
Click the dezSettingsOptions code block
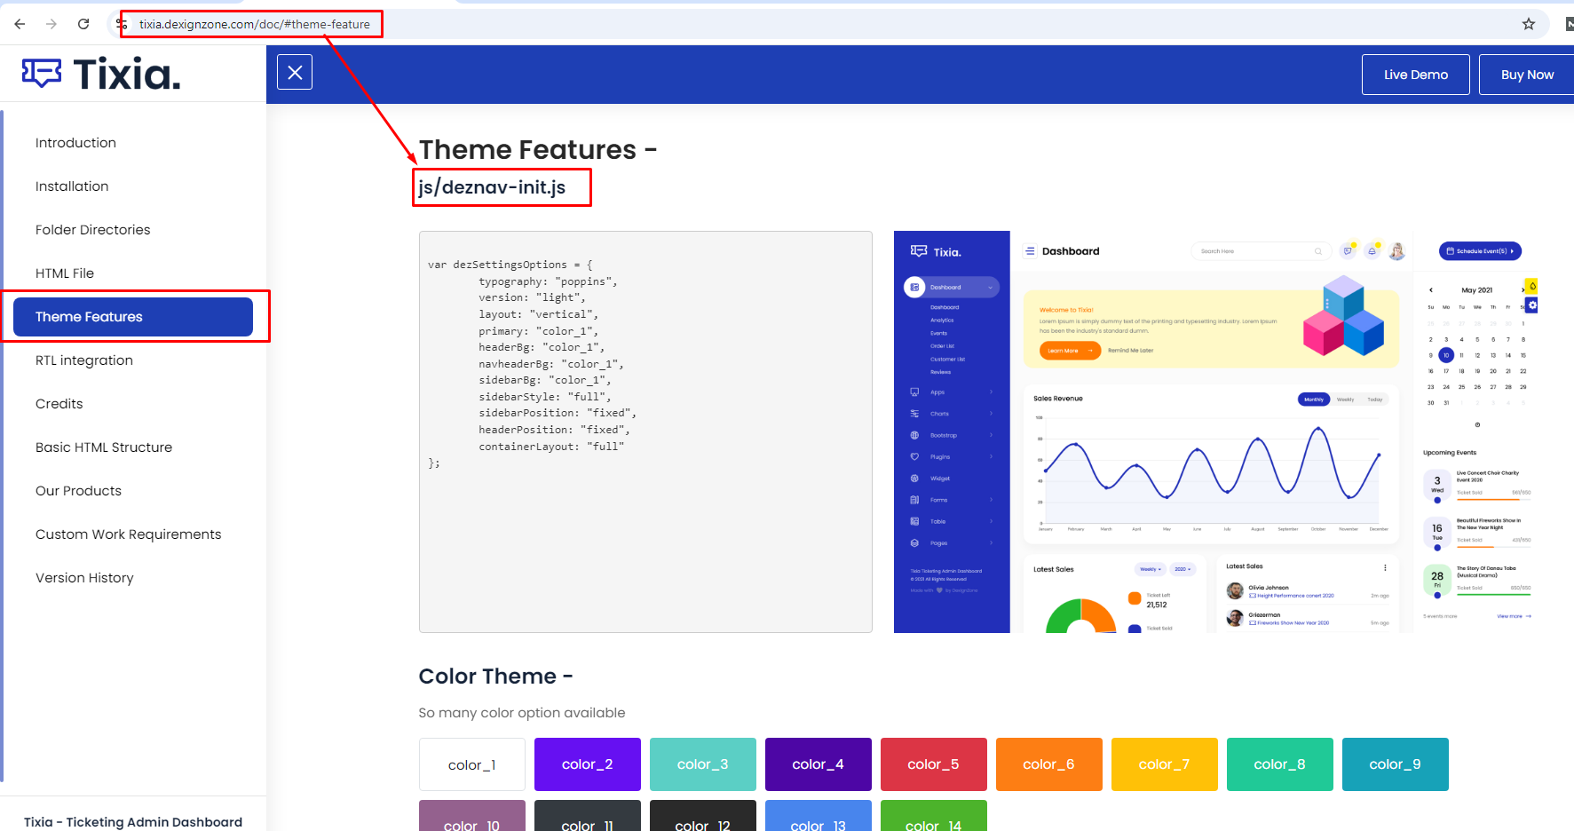[x=645, y=431]
